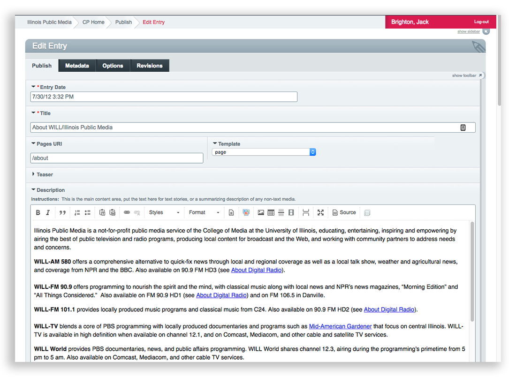Open the Revisions tab
The image size is (516, 377).
tap(150, 66)
